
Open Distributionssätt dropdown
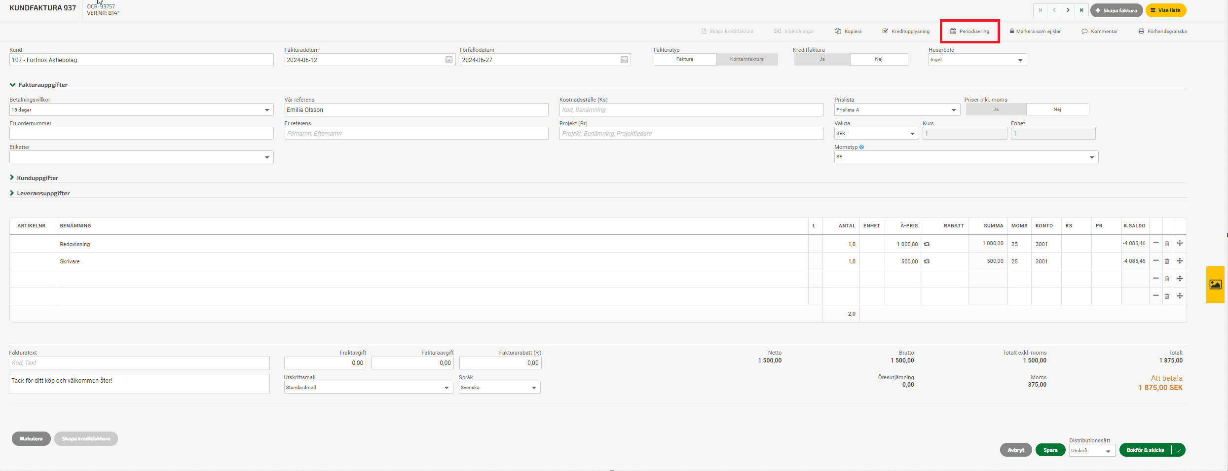pyautogui.click(x=1092, y=450)
